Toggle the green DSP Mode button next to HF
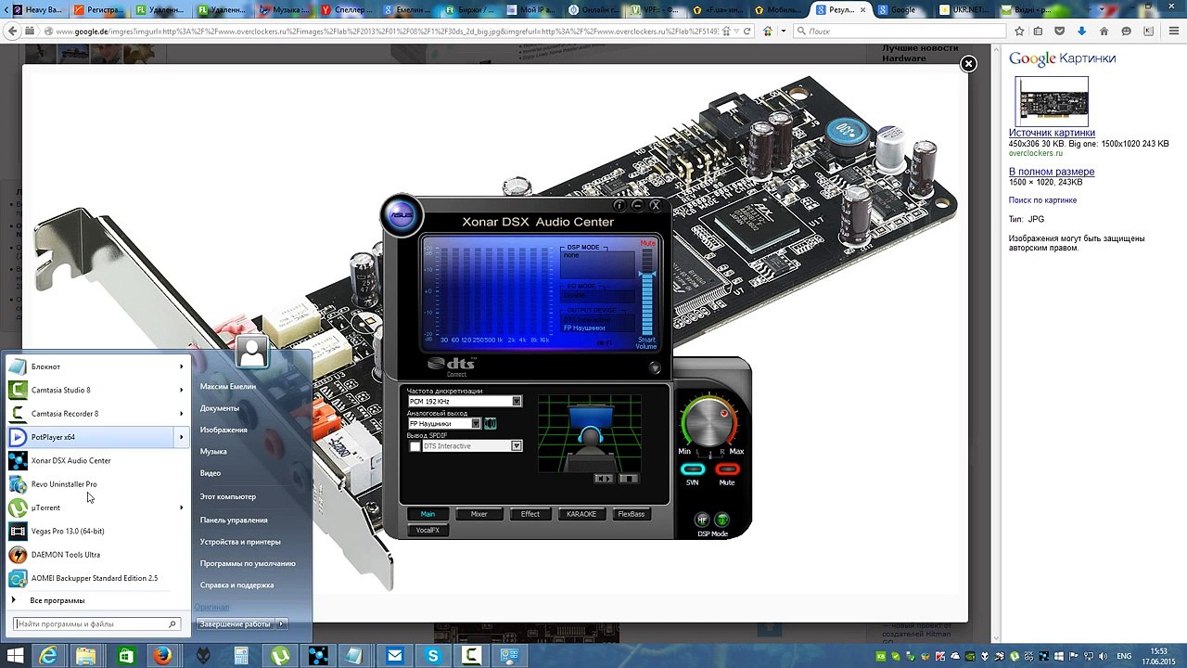Viewport: 1187px width, 668px height. (x=722, y=520)
